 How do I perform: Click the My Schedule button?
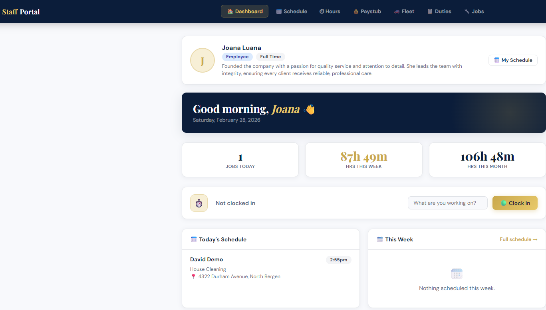513,60
